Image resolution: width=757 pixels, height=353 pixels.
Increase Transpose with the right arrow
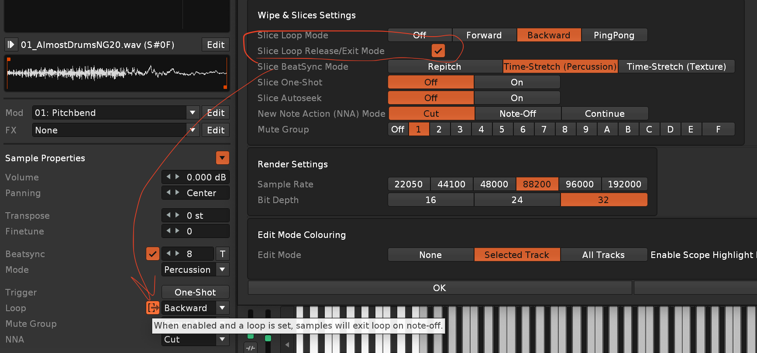(177, 215)
